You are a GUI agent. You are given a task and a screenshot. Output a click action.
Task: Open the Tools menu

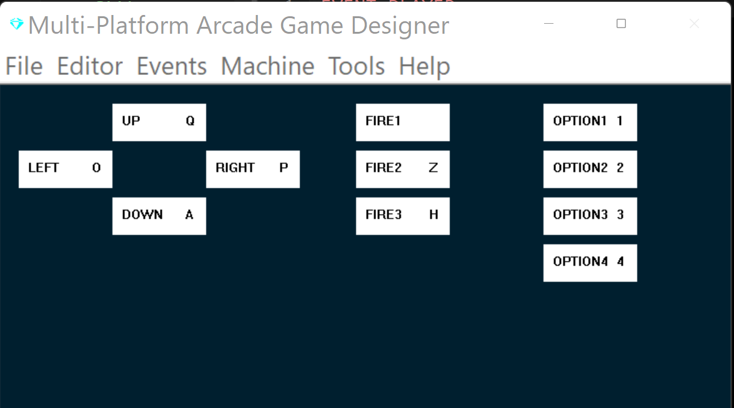tap(356, 66)
